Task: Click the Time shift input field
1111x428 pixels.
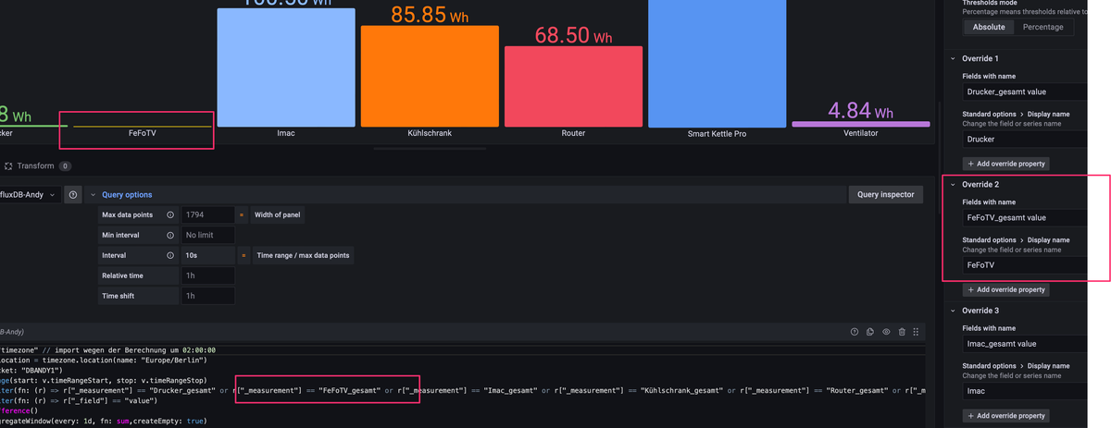Action: pyautogui.click(x=208, y=296)
